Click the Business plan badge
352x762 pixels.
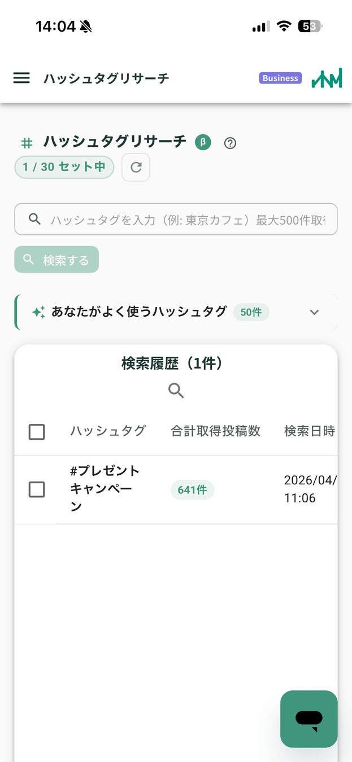pyautogui.click(x=280, y=78)
